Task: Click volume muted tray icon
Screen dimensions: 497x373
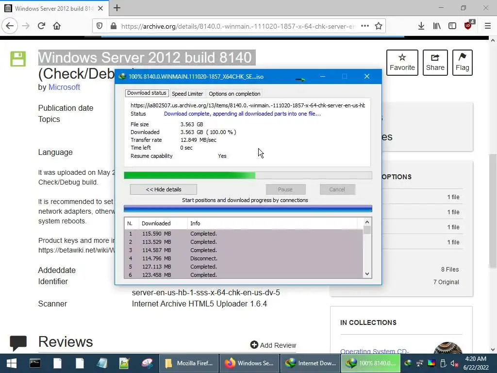Action: pyautogui.click(x=454, y=363)
